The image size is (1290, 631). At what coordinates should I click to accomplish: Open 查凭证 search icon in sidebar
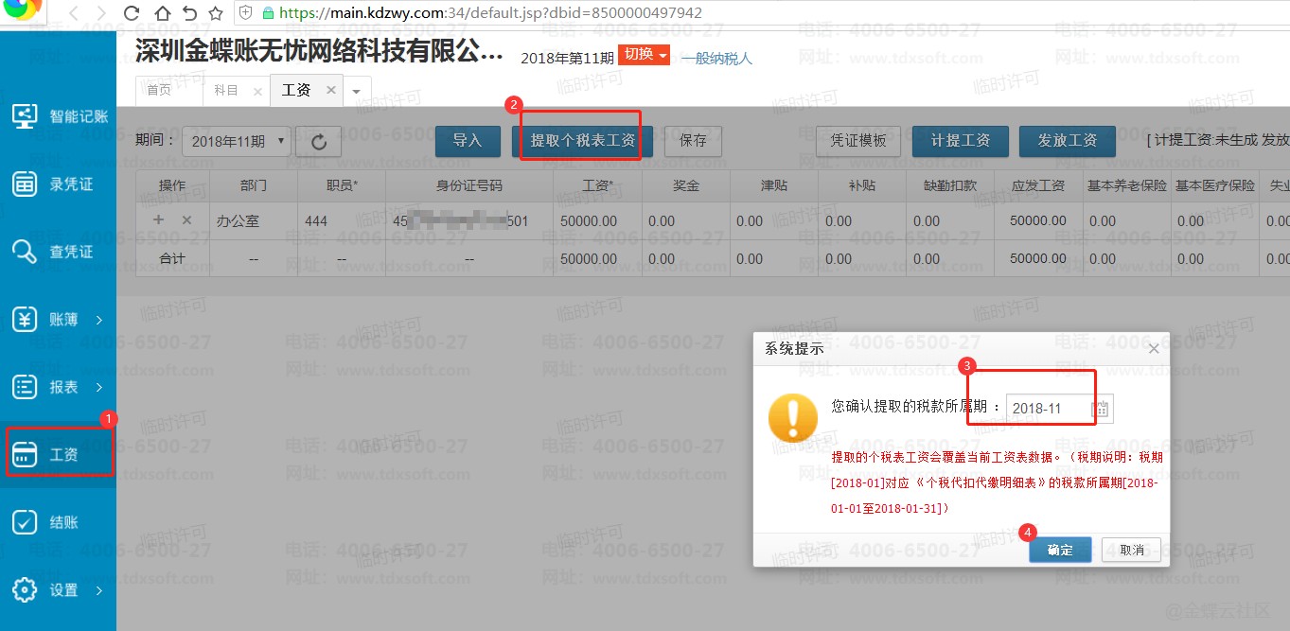tap(25, 252)
